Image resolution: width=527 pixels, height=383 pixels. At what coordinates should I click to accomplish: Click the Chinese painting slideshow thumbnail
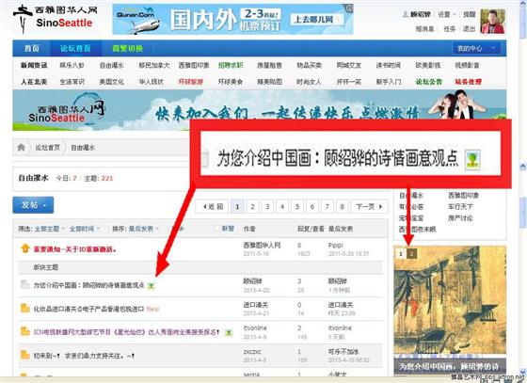[450, 310]
